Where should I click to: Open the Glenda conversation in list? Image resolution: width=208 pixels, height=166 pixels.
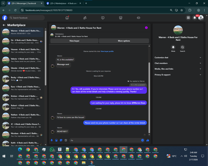[x=22, y=69]
